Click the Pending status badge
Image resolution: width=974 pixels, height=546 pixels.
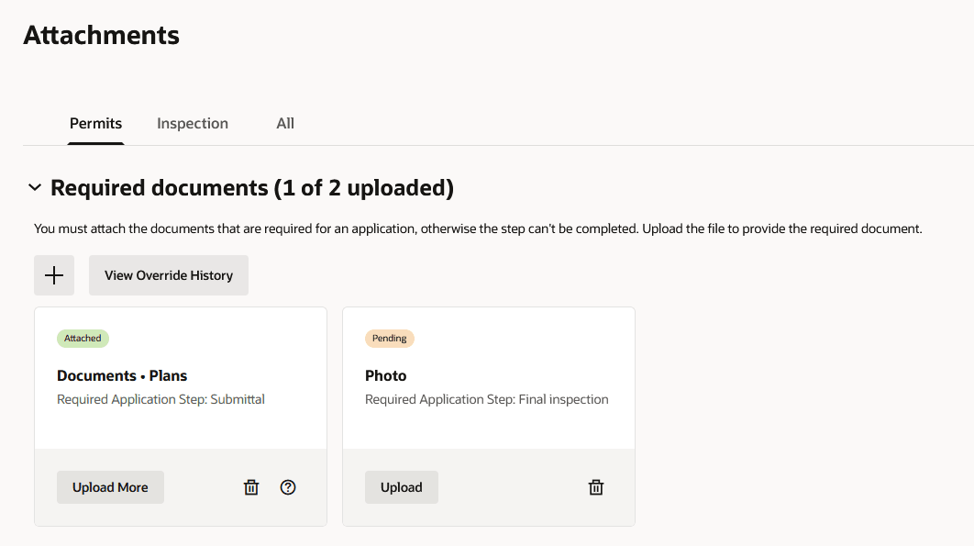tap(389, 338)
